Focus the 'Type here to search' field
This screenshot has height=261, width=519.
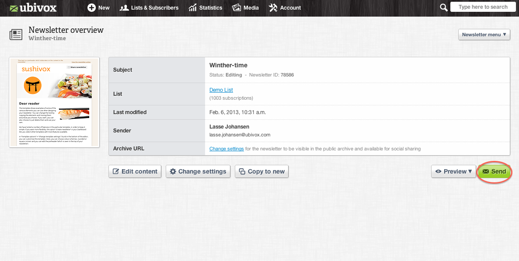(x=483, y=7)
